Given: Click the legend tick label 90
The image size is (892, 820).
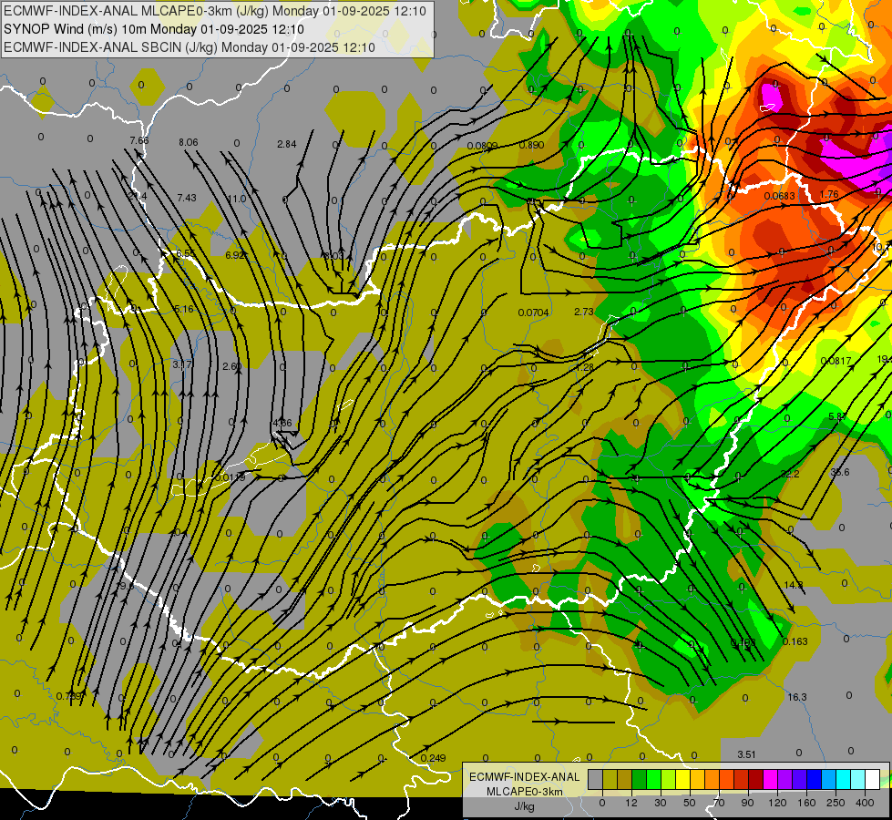Looking at the screenshot, I should (747, 803).
